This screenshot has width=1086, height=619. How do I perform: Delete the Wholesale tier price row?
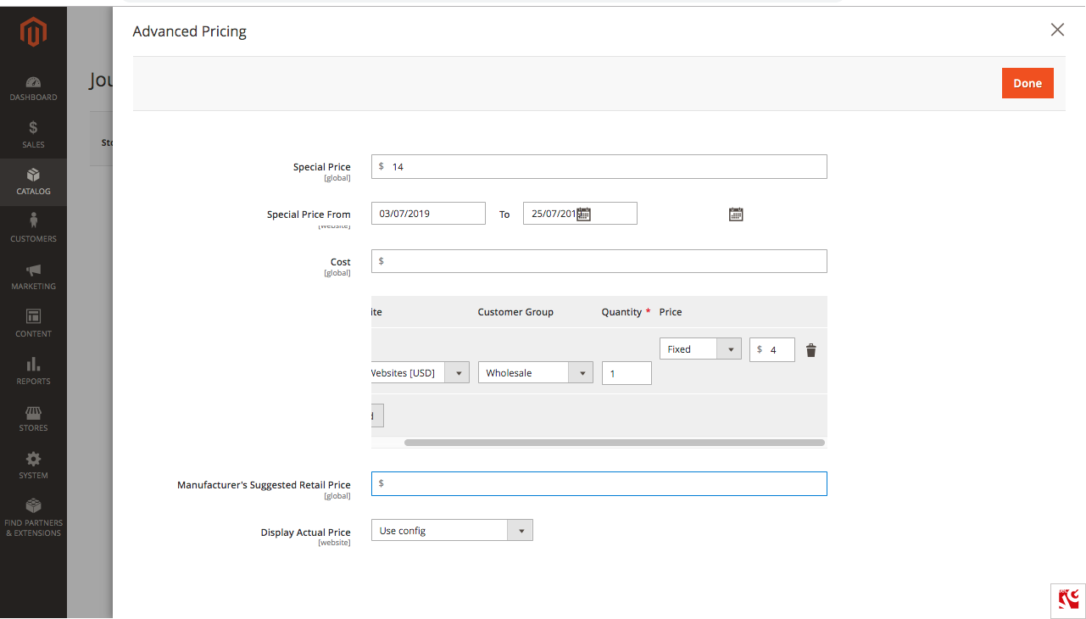810,350
